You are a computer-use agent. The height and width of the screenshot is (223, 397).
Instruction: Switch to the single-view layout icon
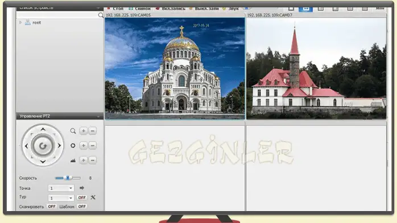click(291, 9)
